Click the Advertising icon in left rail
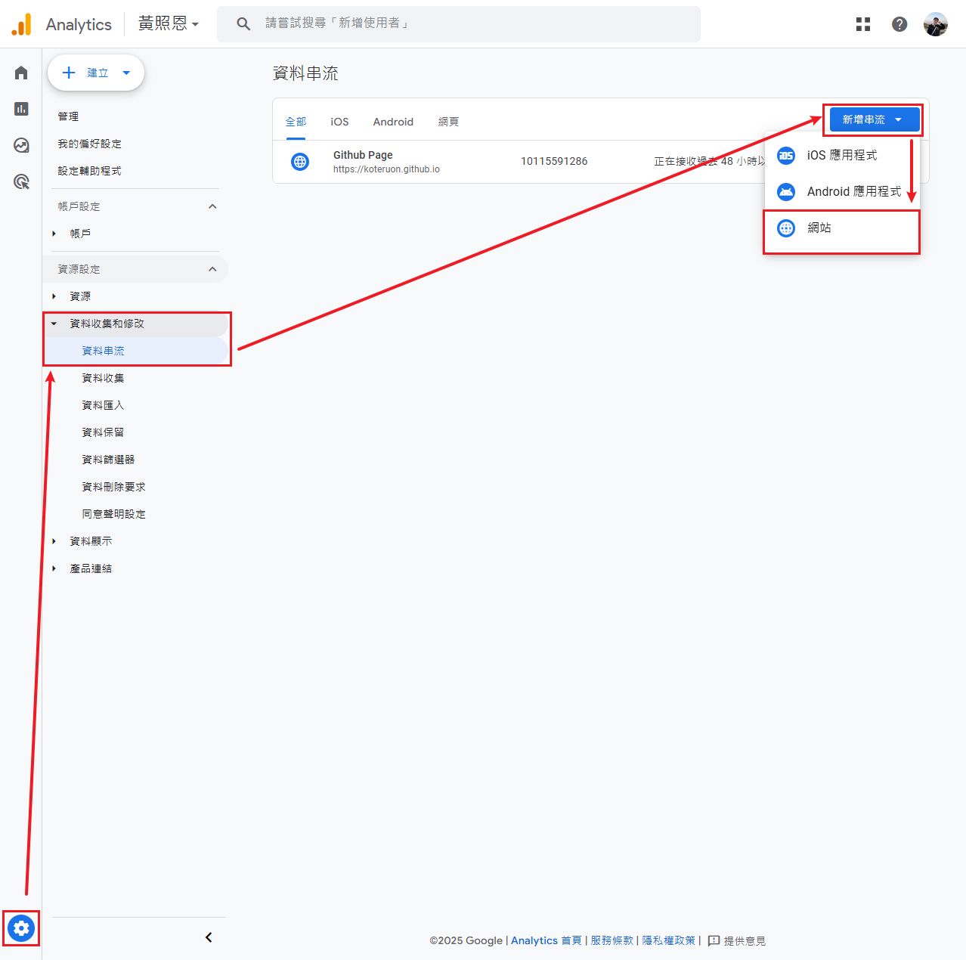The width and height of the screenshot is (966, 960). (20, 181)
